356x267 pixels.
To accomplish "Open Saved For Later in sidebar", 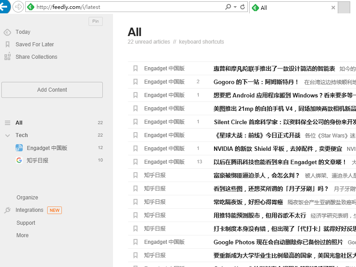I will (x=34, y=44).
